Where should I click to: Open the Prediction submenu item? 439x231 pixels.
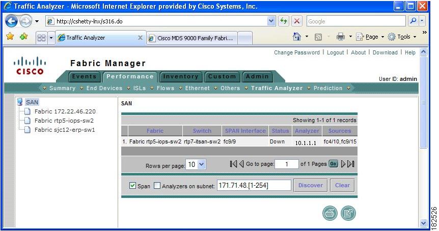coord(328,88)
